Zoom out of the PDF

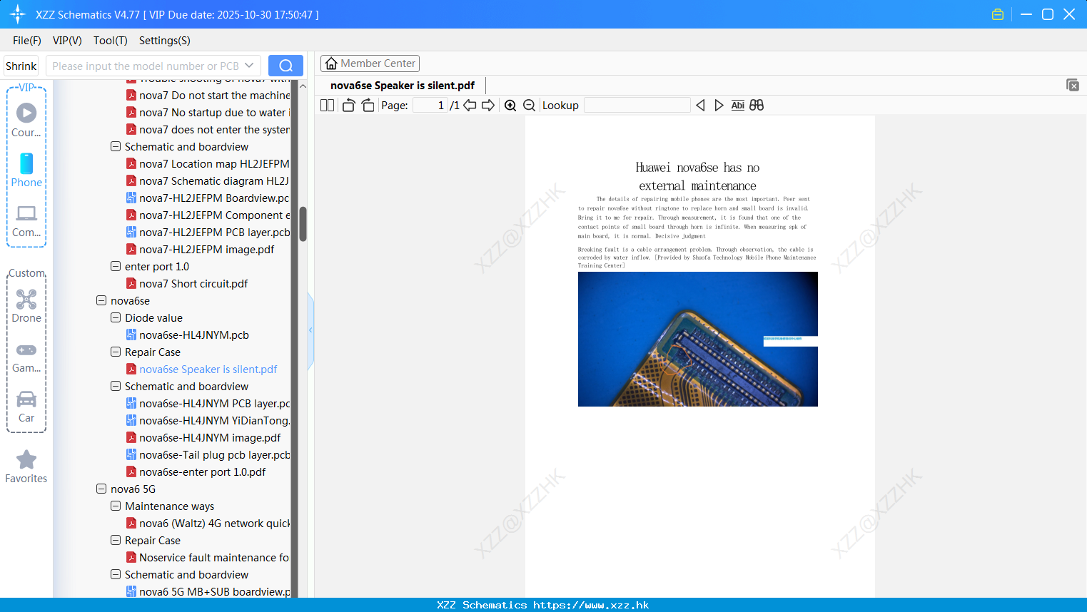tap(530, 106)
